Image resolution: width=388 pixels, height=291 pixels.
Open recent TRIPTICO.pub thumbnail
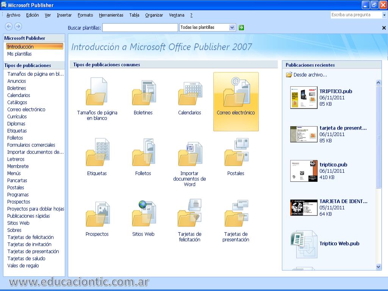[304, 97]
